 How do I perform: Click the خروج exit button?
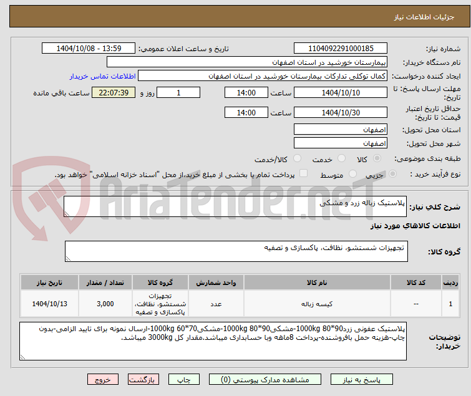103,380
